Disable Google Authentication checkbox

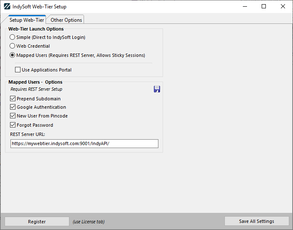[13, 107]
